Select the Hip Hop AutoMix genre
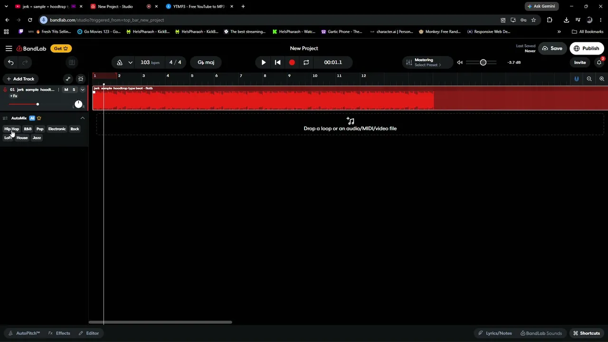This screenshot has width=608, height=342. 11,129
